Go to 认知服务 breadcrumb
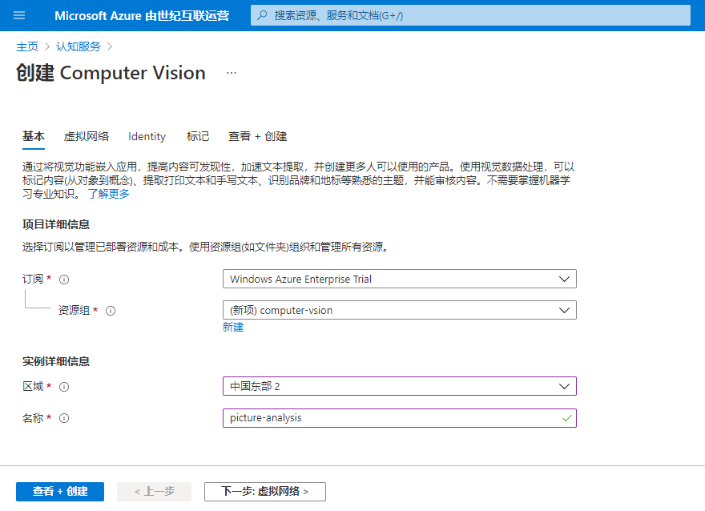The width and height of the screenshot is (705, 511). (79, 46)
